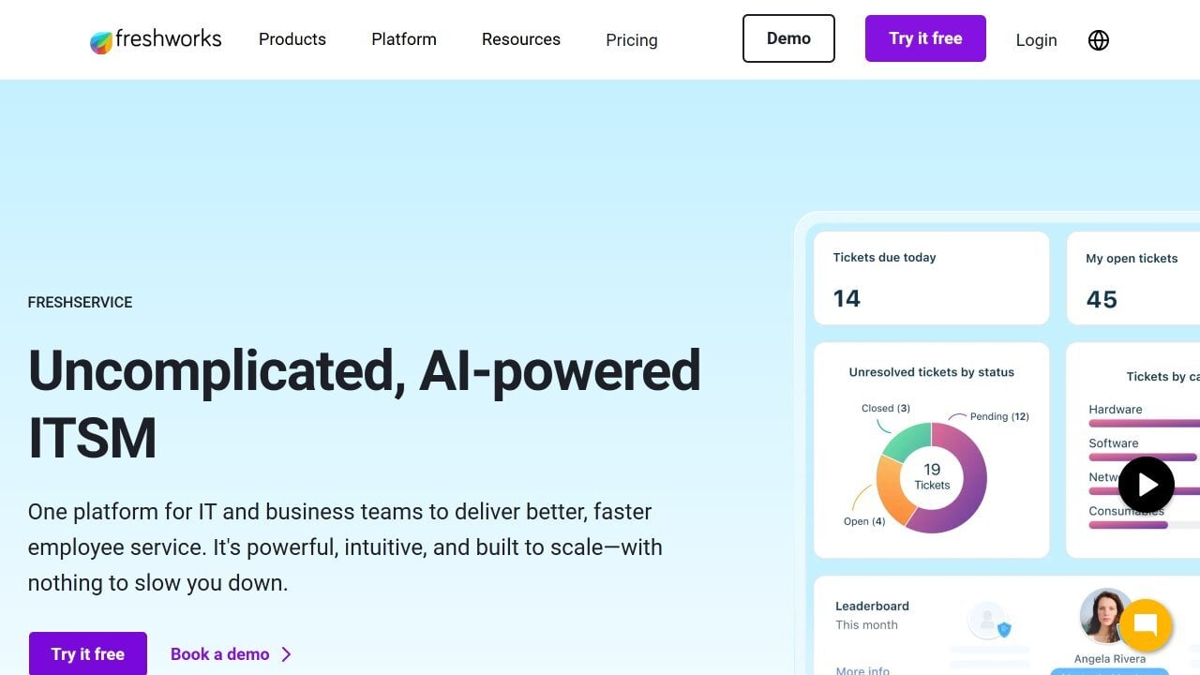The image size is (1200, 675).
Task: Open the Resources dropdown
Action: pyautogui.click(x=521, y=39)
